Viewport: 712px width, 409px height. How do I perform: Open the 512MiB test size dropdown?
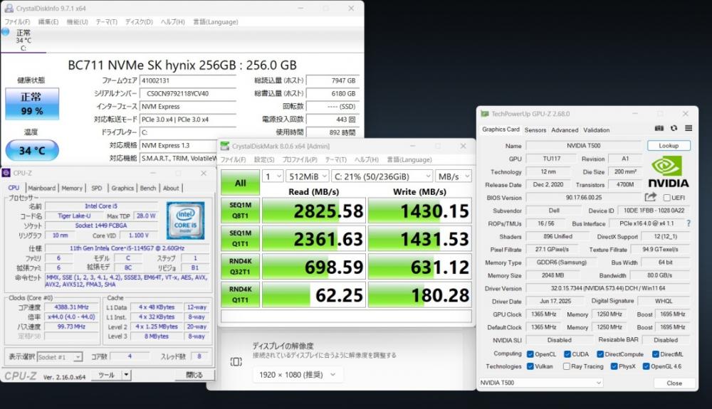(x=308, y=176)
